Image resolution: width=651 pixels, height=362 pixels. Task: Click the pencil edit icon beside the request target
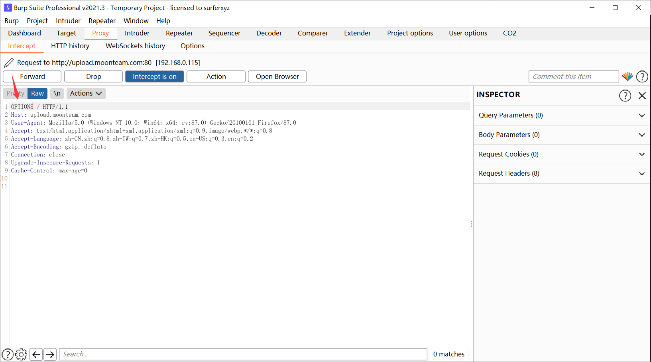[x=9, y=63]
